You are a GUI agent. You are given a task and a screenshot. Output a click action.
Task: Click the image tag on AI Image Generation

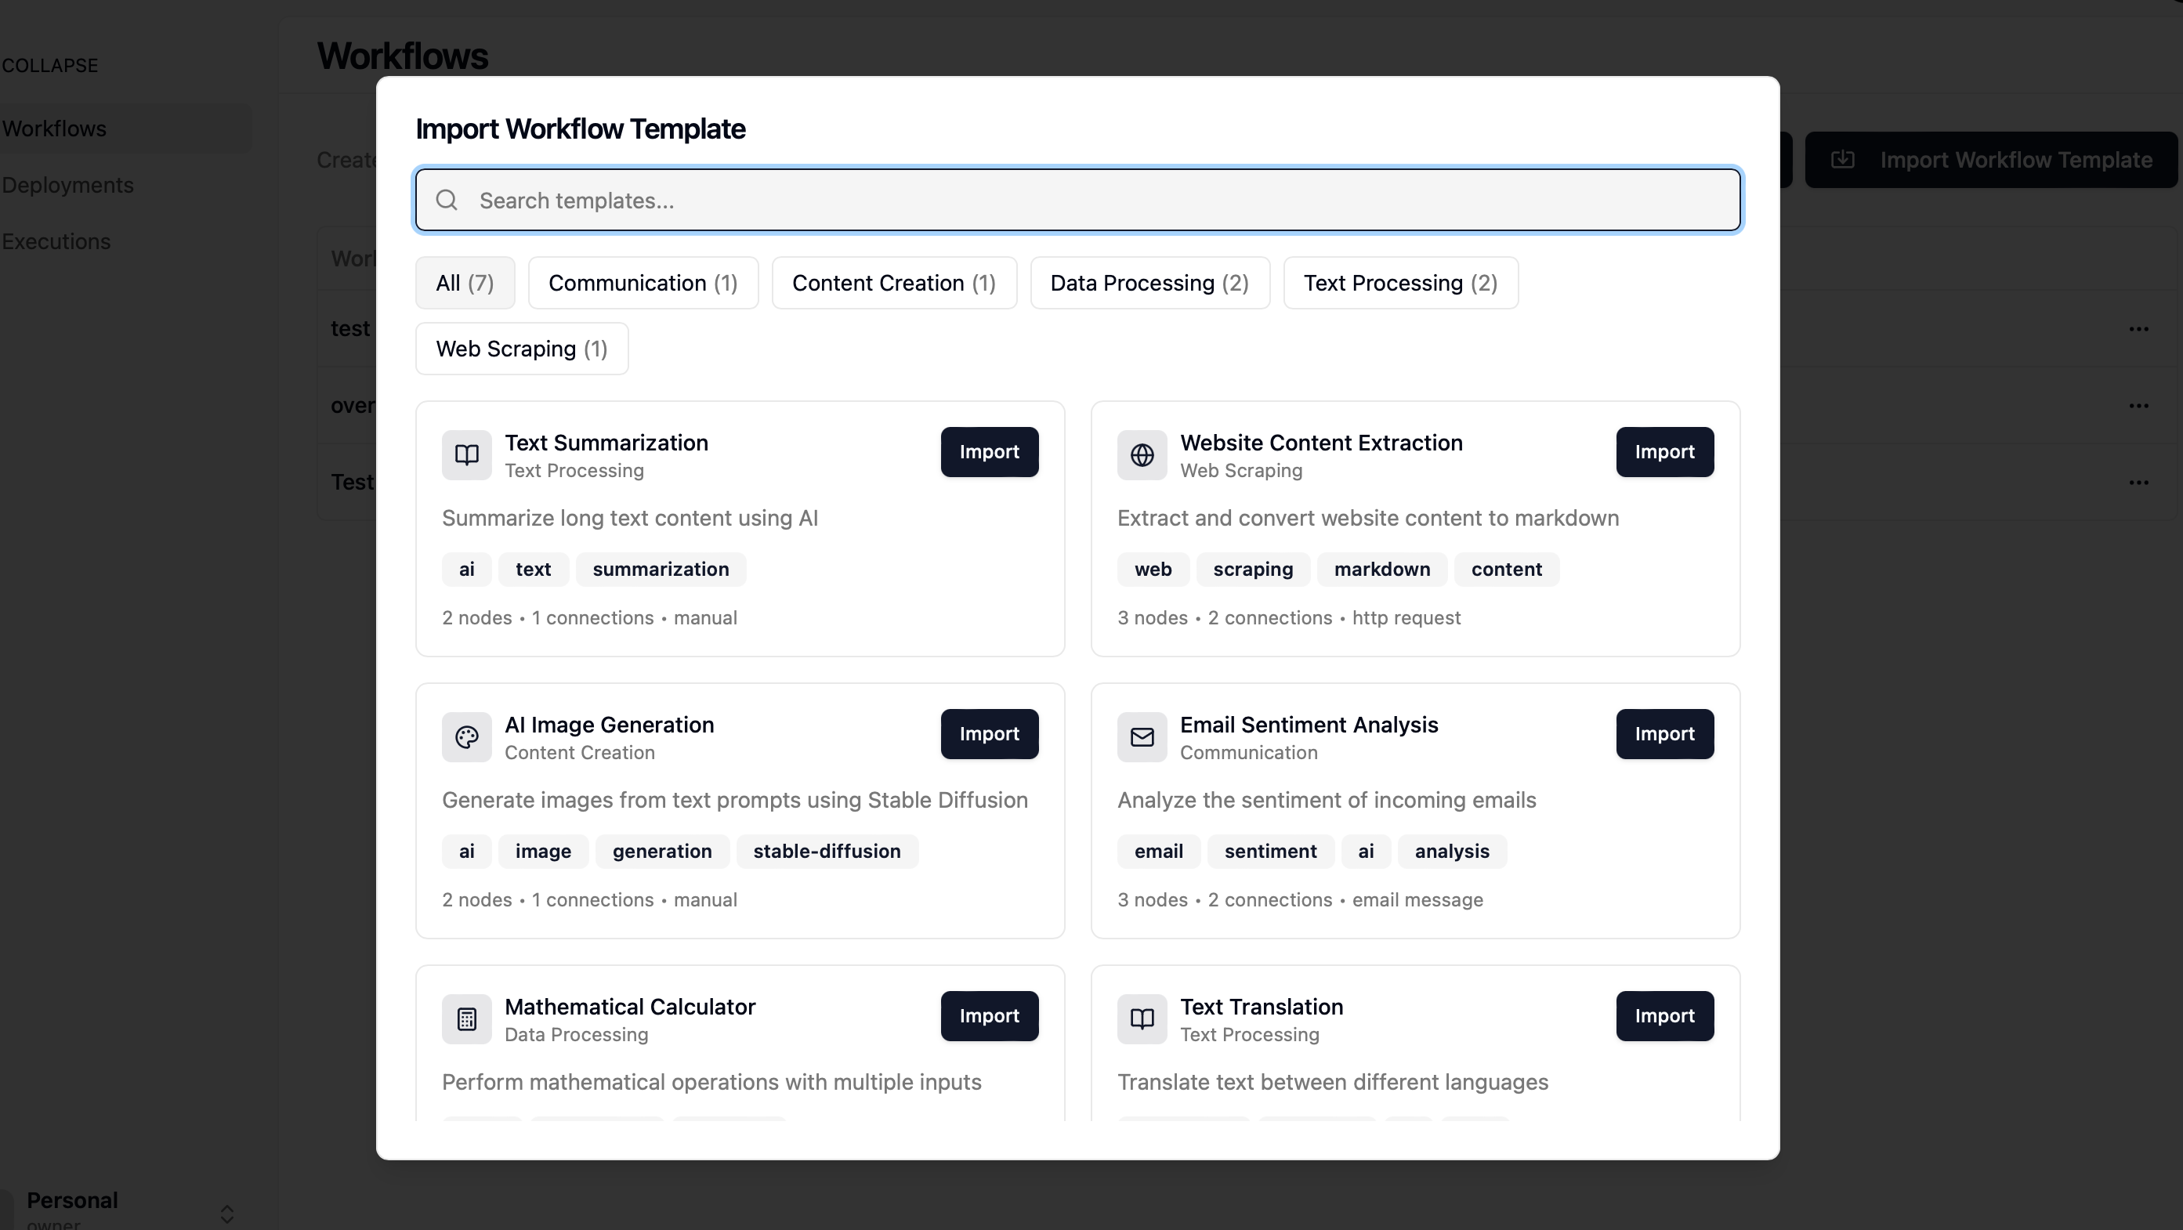click(x=543, y=852)
